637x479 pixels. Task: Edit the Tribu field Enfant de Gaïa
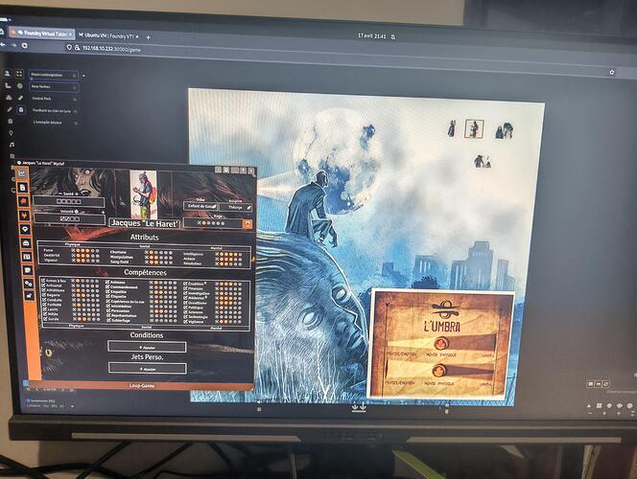201,206
